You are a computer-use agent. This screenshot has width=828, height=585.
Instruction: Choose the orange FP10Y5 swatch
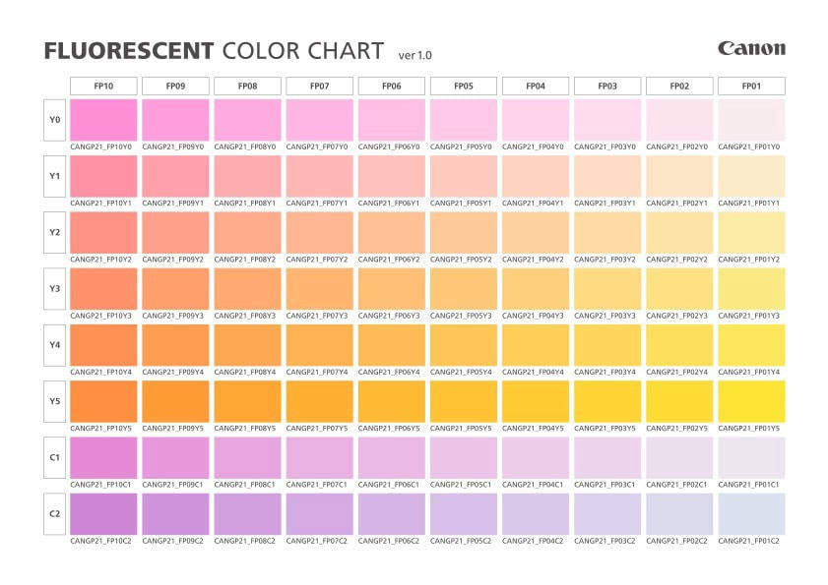103,401
